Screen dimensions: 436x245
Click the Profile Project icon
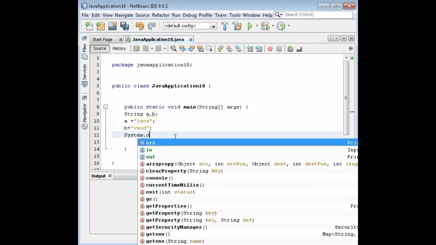(281, 26)
